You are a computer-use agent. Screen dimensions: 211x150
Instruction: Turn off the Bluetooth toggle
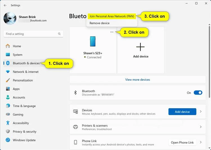click(198, 93)
